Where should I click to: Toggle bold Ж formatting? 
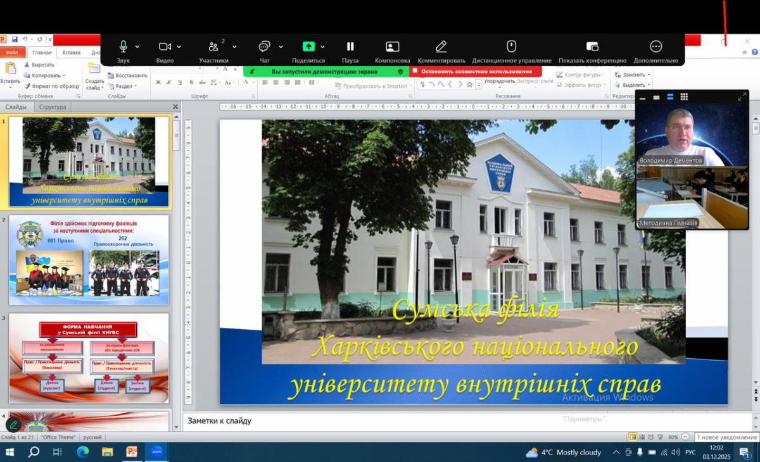click(x=158, y=82)
